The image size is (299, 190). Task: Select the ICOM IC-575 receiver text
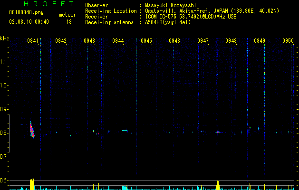pyautogui.click(x=191, y=17)
